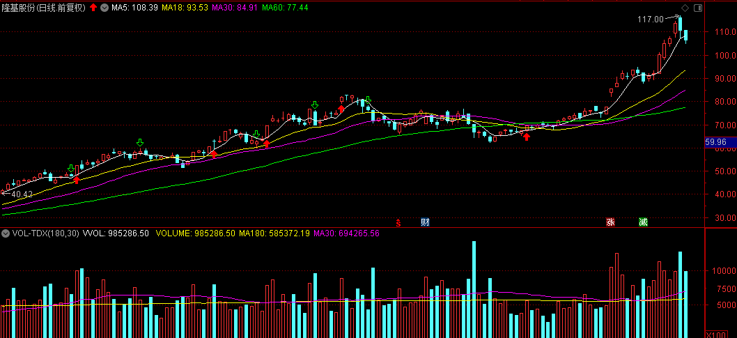
Task: Select the stock title 隆基股份(日线.前复权)
Action: pos(44,8)
